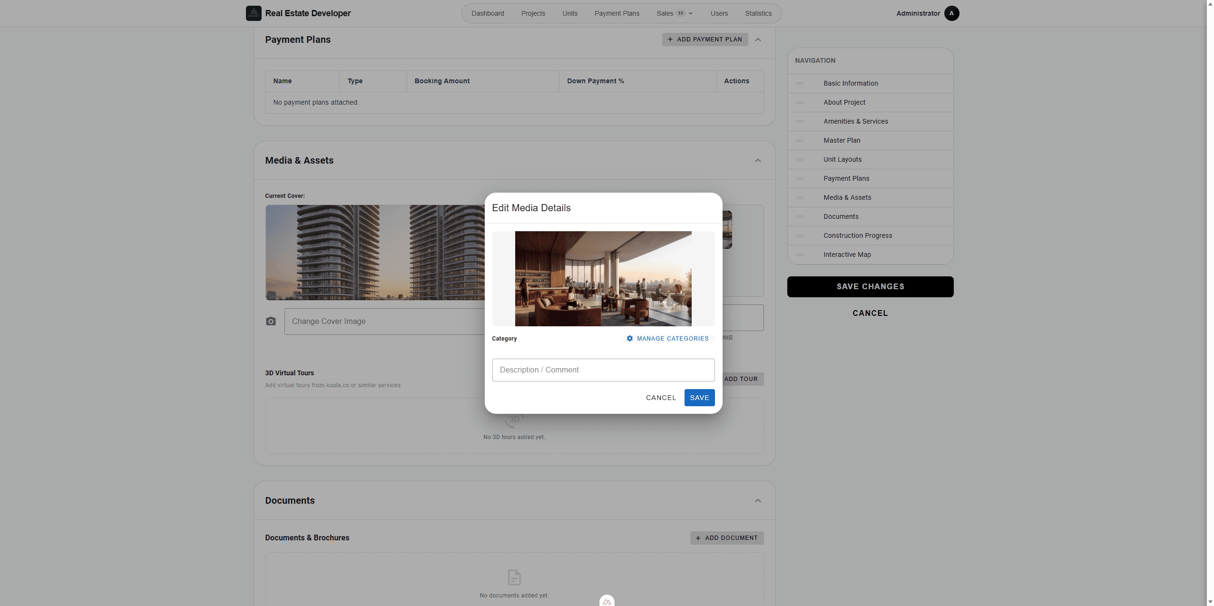
Task: Click Cancel in Edit Media Details dialog
Action: 661,398
